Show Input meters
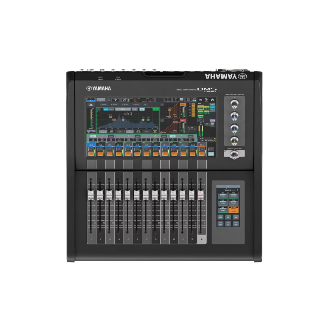The width and height of the screenshot is (329, 329). click(x=212, y=107)
